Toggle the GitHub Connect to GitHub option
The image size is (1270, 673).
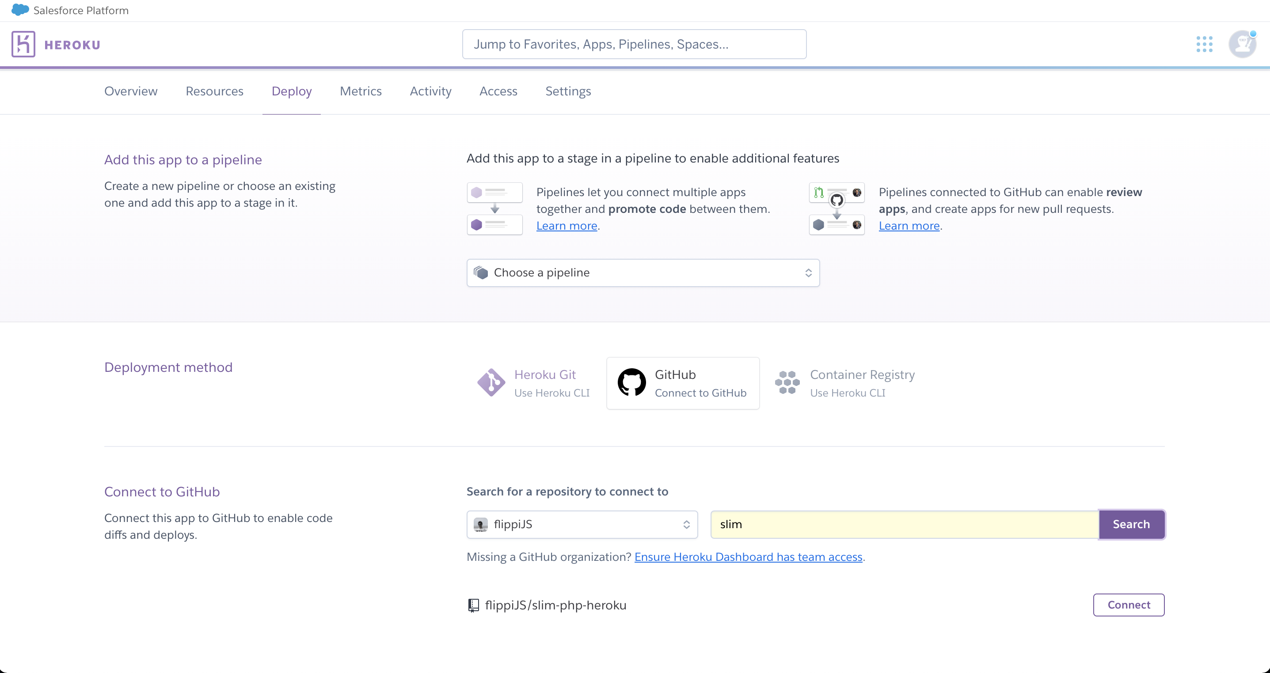[x=682, y=383]
